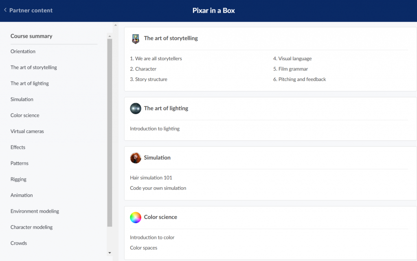Go back to Partner content
Image resolution: width=417 pixels, height=261 pixels.
tap(31, 10)
